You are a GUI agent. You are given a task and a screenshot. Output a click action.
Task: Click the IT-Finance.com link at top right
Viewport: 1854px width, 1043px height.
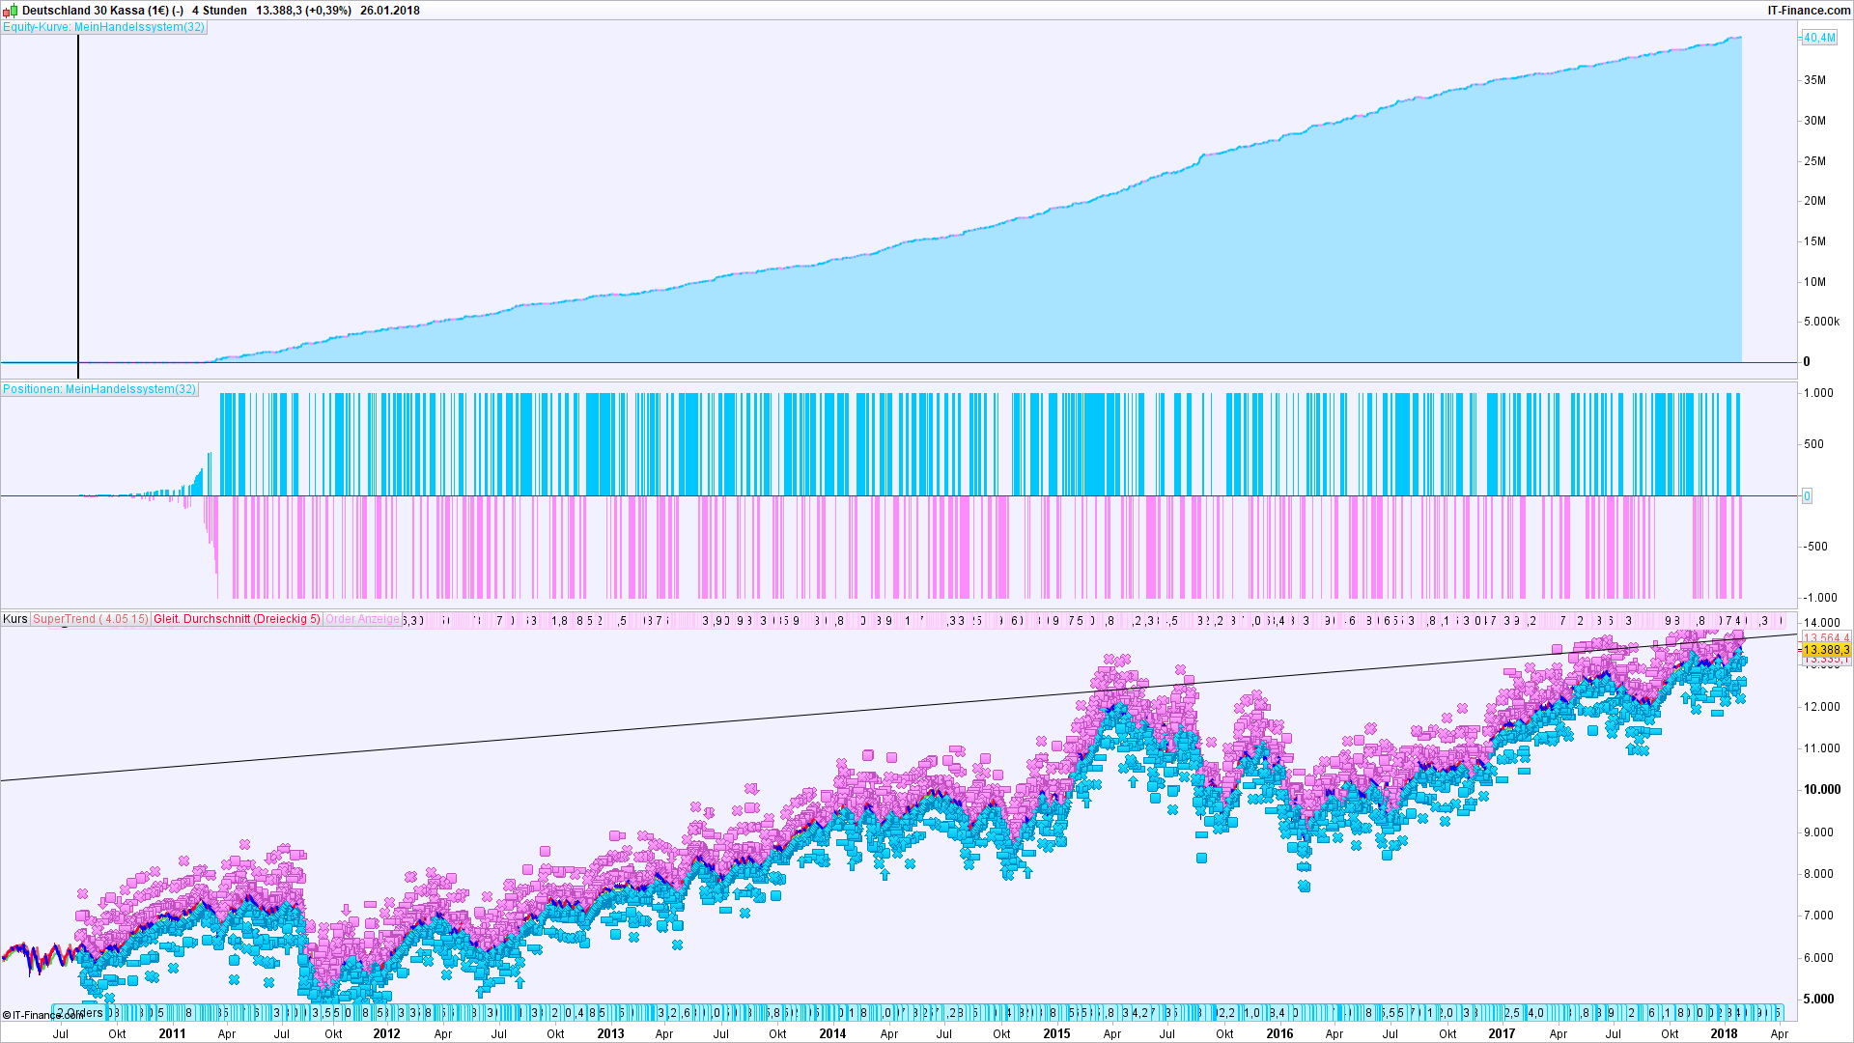click(1809, 11)
